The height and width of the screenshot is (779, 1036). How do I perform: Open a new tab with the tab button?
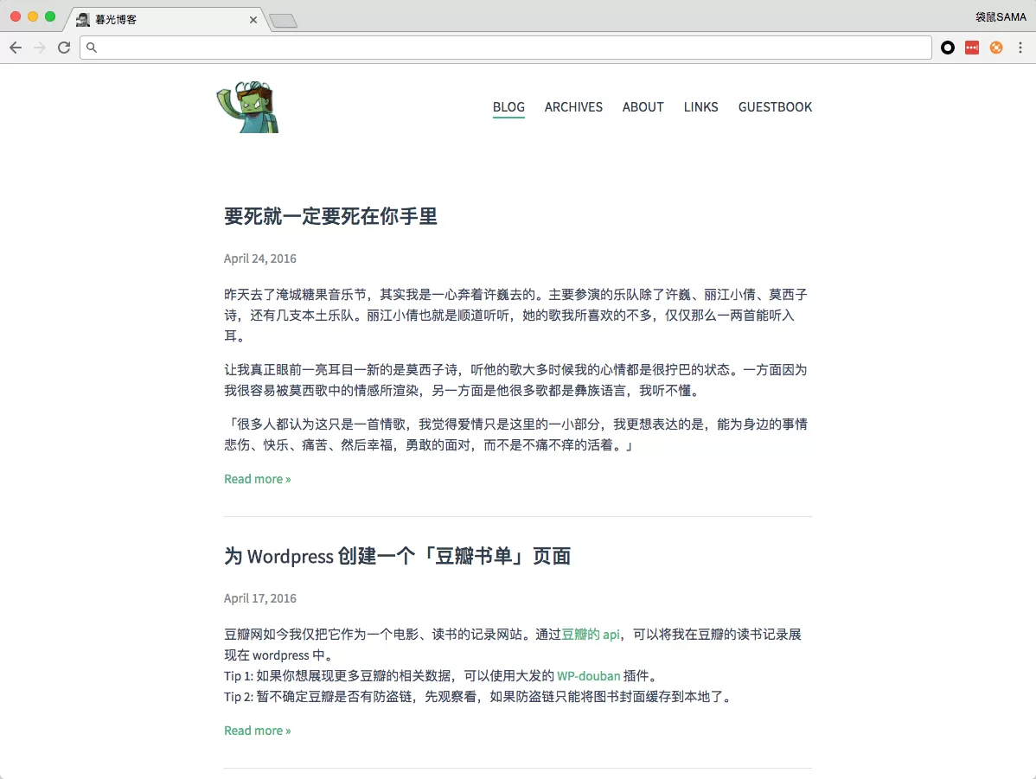pyautogui.click(x=283, y=21)
